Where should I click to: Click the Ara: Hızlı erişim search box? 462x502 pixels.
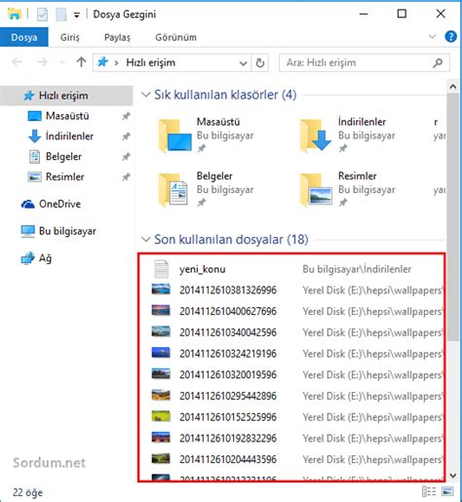pyautogui.click(x=365, y=62)
